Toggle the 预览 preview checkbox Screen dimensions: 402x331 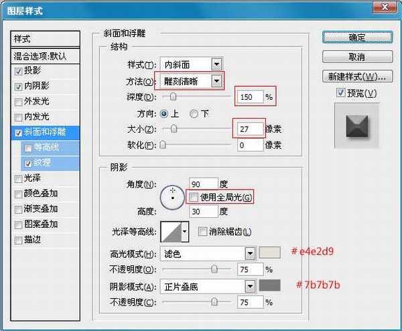[341, 92]
